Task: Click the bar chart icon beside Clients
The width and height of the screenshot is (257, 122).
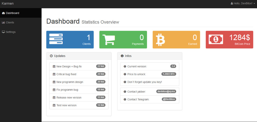Action: (x=3, y=23)
